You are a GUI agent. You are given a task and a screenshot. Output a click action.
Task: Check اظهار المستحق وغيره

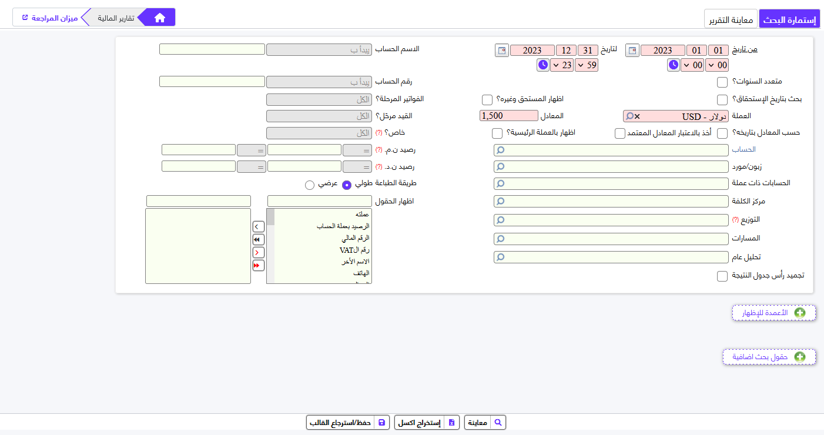(x=487, y=99)
